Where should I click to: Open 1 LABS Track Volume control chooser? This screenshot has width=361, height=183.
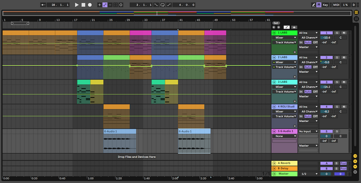(x=284, y=42)
